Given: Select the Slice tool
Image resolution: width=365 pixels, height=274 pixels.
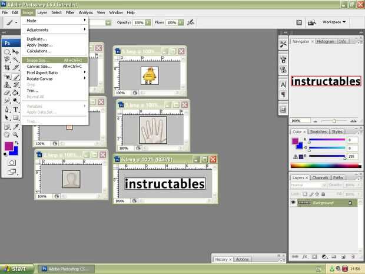Looking at the screenshot, I should [15, 68].
